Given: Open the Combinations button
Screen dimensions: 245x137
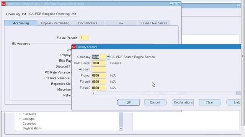Looking at the screenshot, I should (183, 102).
